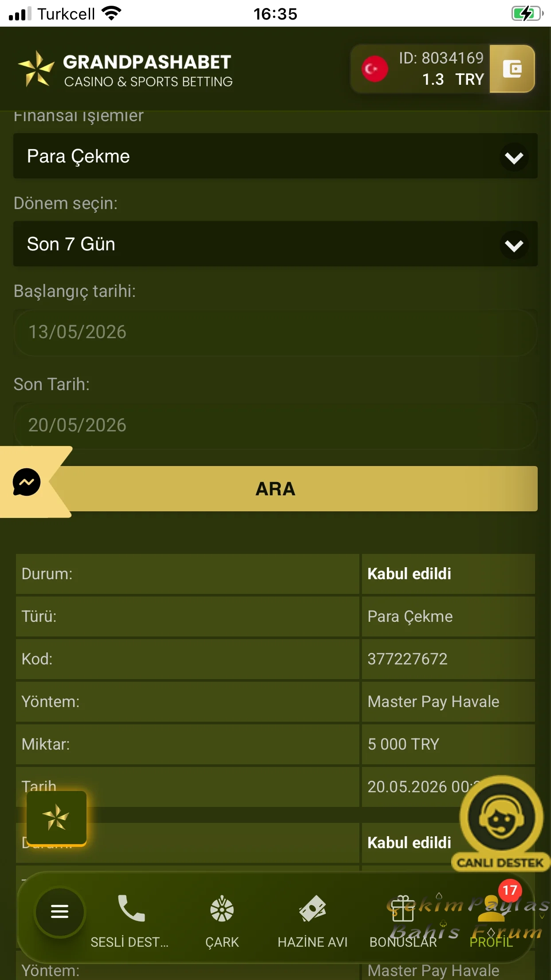Select the Son Tarih date field

(275, 426)
